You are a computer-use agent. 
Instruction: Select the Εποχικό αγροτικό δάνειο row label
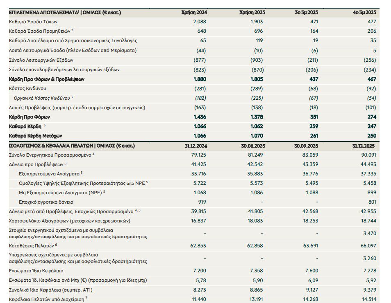pyautogui.click(x=45, y=202)
